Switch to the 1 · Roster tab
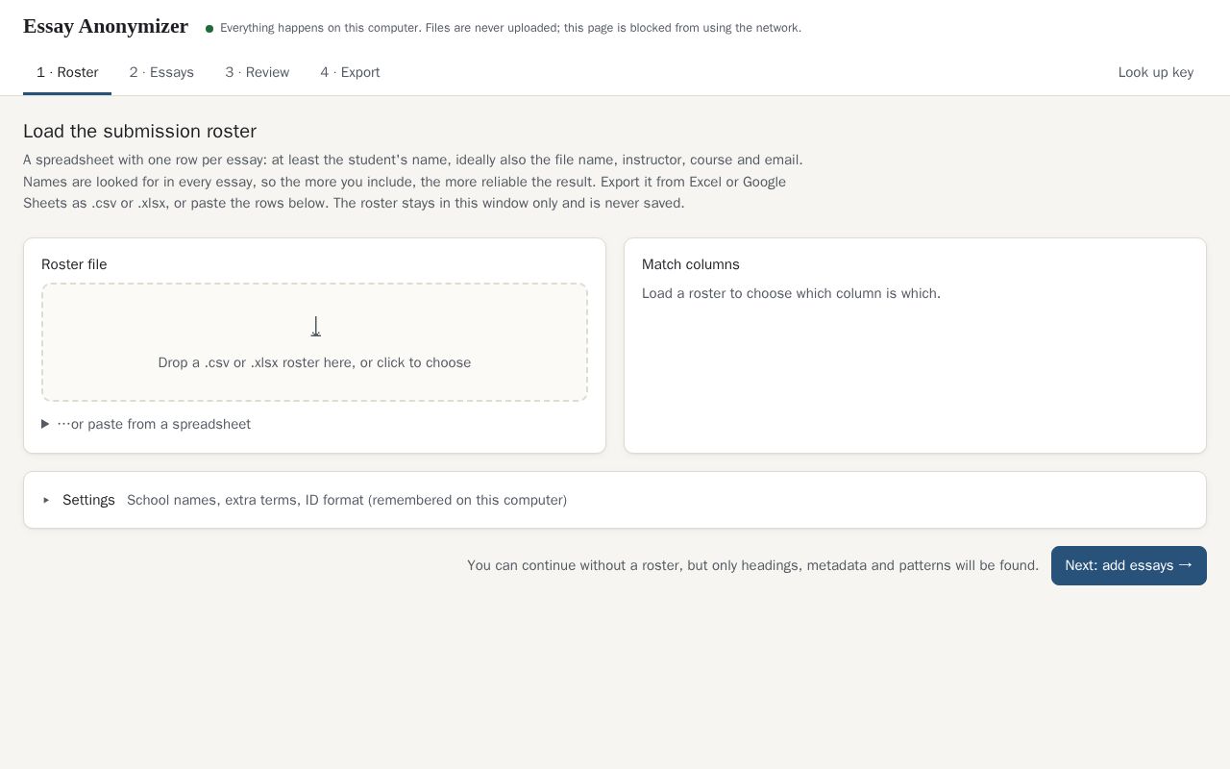The image size is (1230, 769). [67, 73]
